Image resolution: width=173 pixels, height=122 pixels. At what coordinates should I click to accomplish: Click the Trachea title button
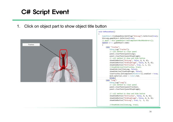click(x=31, y=45)
